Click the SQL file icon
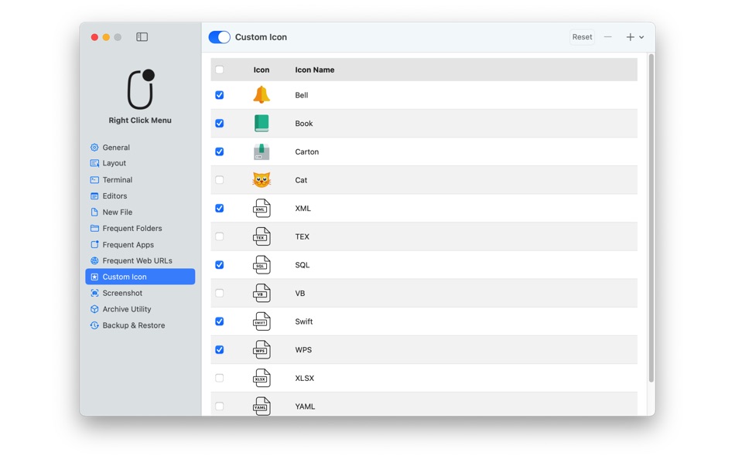 (x=262, y=265)
